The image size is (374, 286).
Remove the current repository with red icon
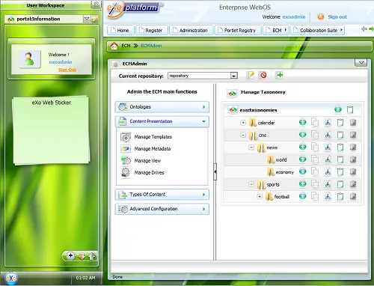point(263,75)
